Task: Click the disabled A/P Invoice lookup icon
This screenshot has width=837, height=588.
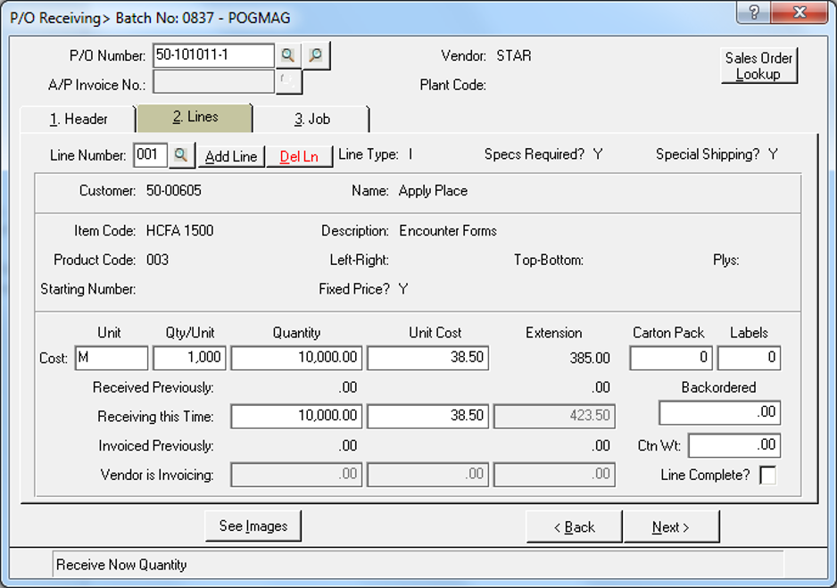Action: click(x=289, y=81)
